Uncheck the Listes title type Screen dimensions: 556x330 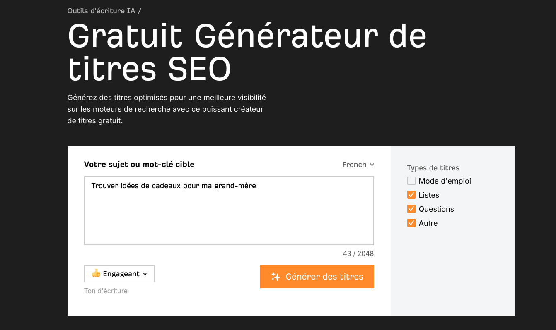click(x=411, y=195)
